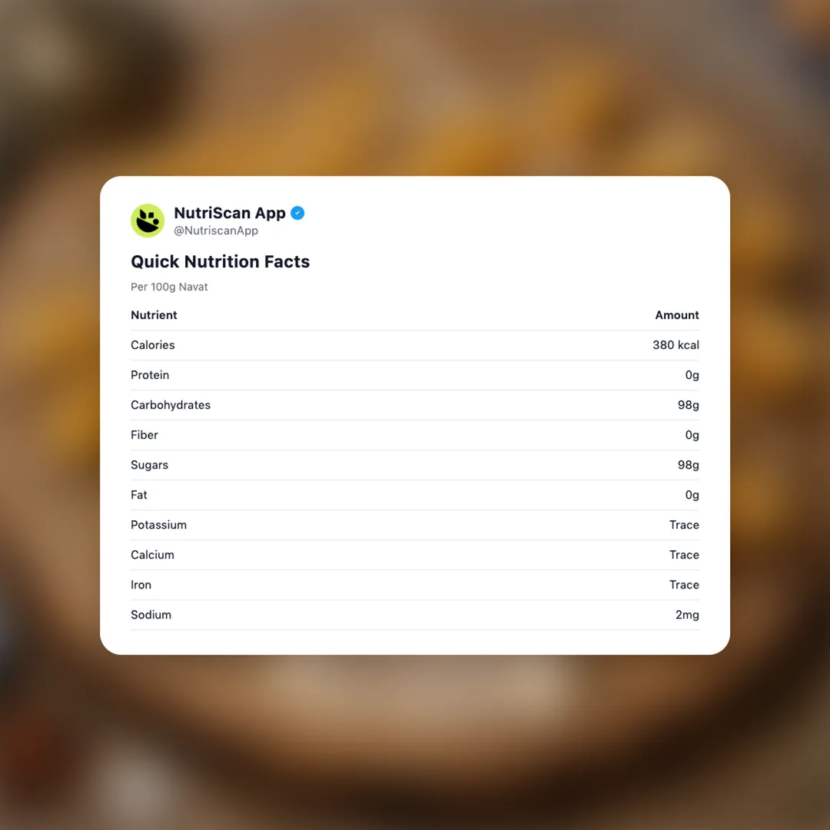Click the @NutriscanApp handle
The height and width of the screenshot is (830, 830).
(216, 231)
